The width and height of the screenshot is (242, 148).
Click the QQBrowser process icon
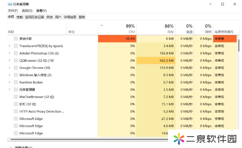(x=16, y=60)
